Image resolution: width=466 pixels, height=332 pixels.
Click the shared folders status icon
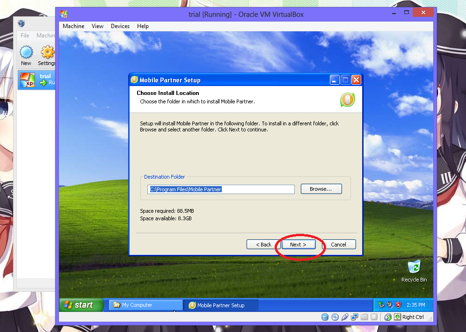(364, 317)
